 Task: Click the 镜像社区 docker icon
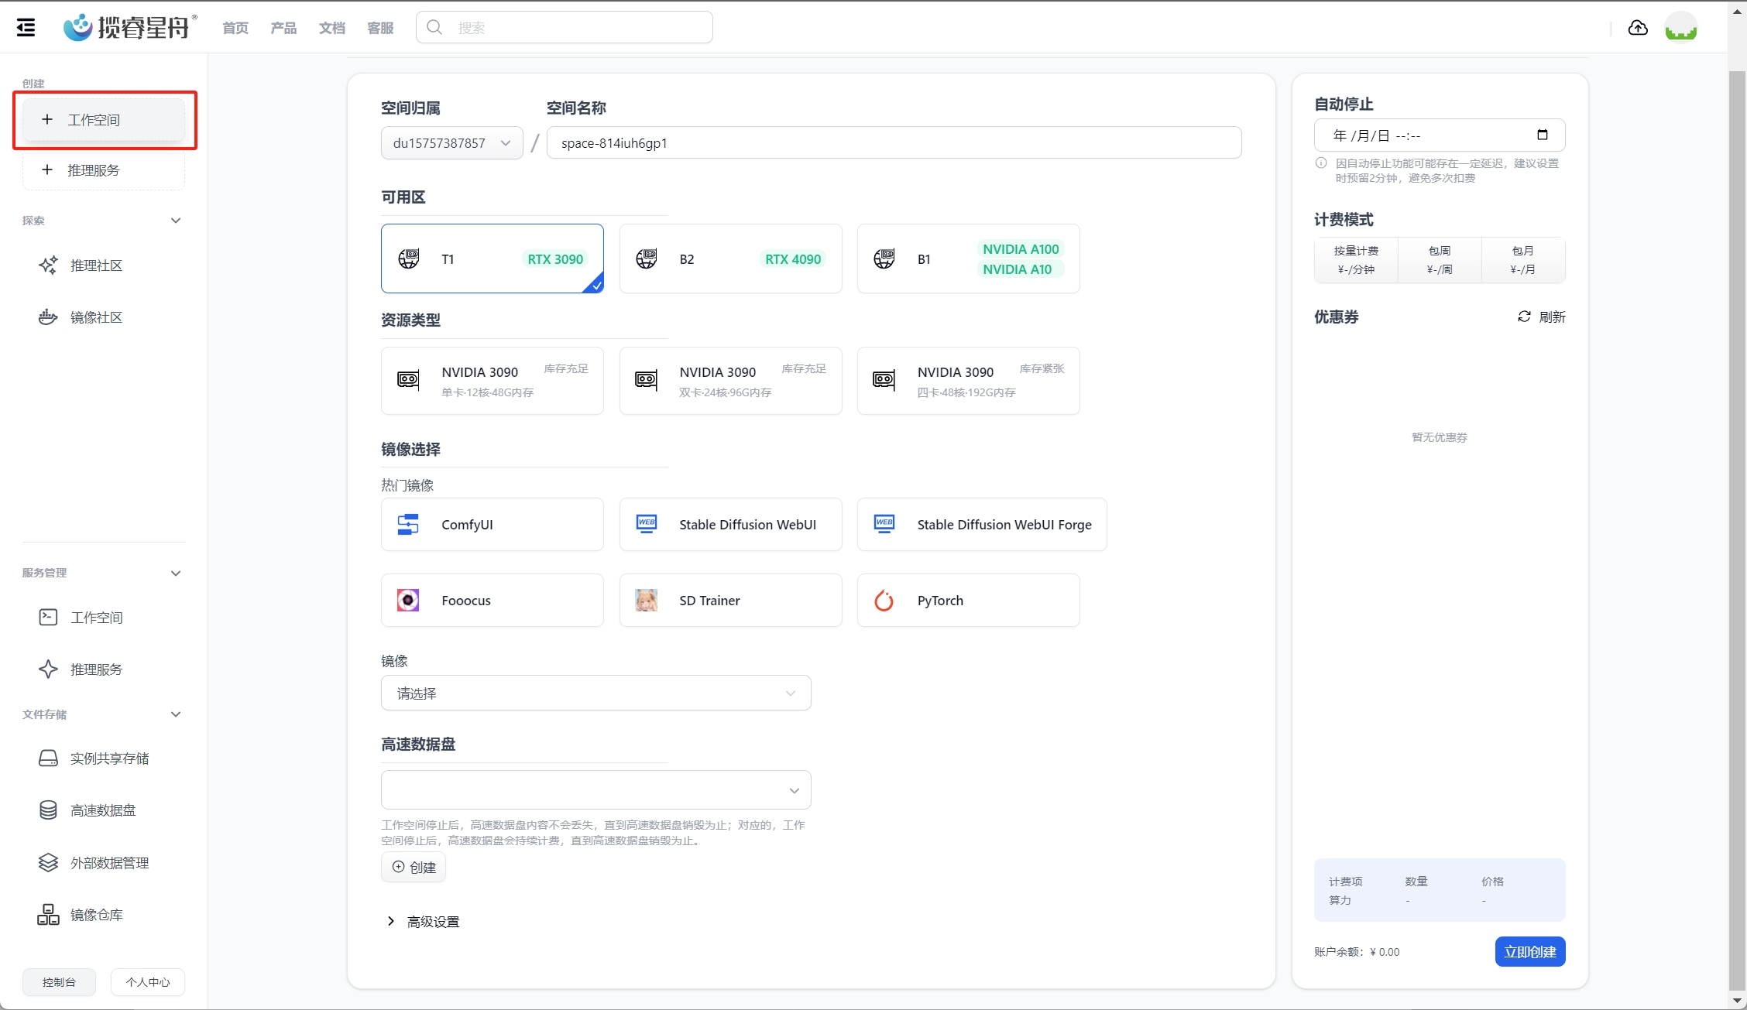coord(48,317)
